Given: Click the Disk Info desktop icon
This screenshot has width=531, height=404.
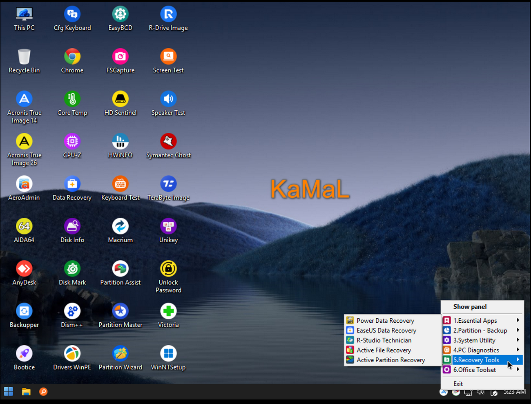Looking at the screenshot, I should (x=72, y=231).
